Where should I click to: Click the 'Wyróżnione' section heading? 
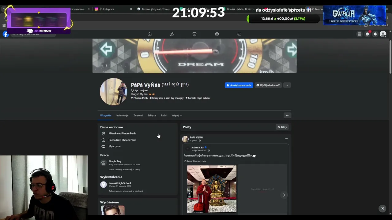pos(109,202)
